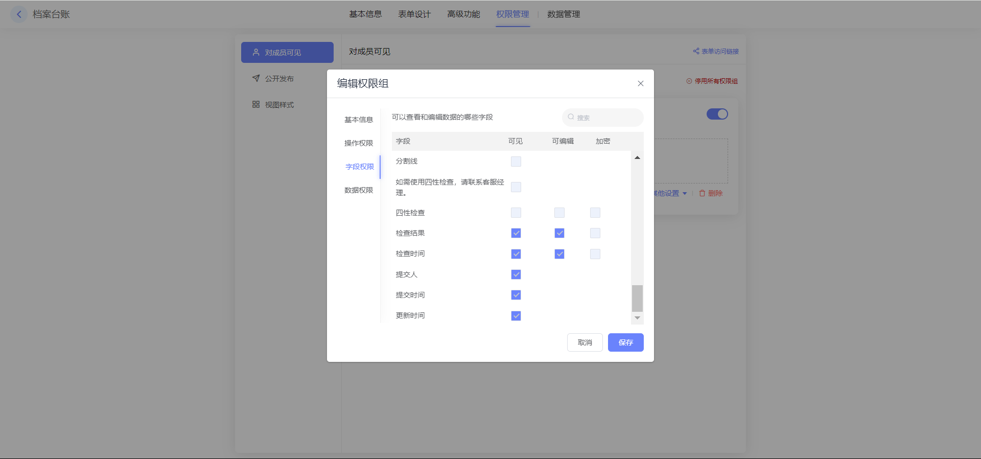This screenshot has width=981, height=459.
Task: Click the share icon for 表单访问链接
Action: 695,51
